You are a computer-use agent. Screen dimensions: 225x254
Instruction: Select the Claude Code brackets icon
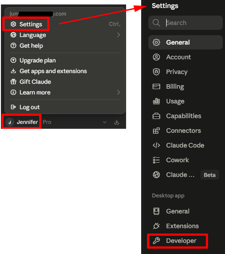(x=156, y=145)
